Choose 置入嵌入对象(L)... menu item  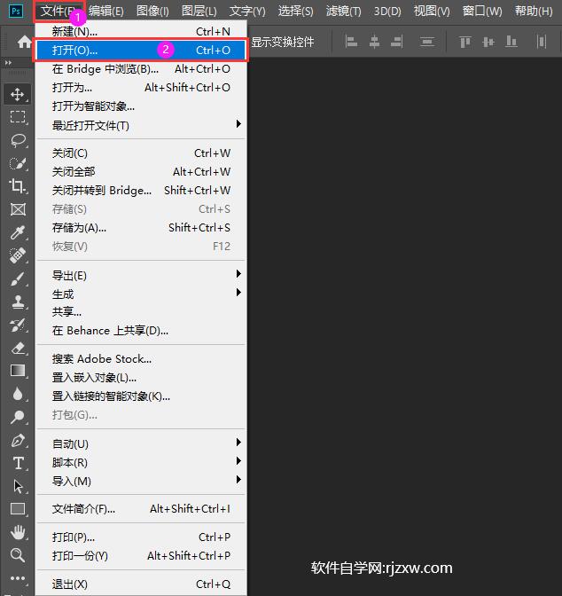click(141, 378)
